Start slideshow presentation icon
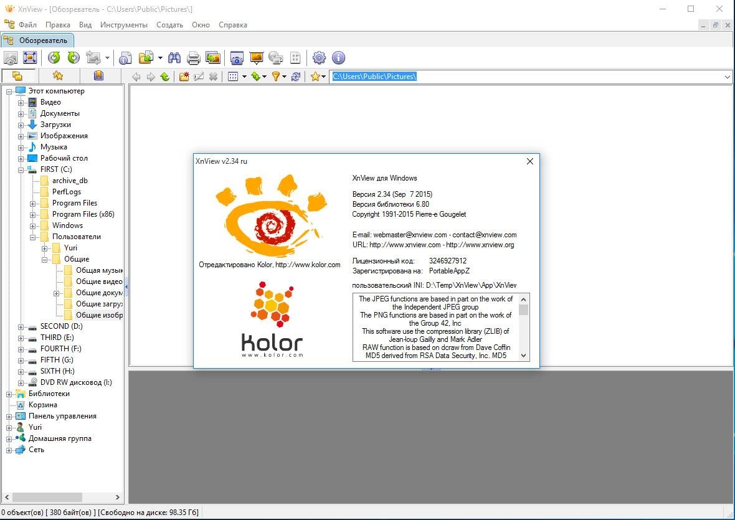The height and width of the screenshot is (520, 735). point(257,58)
